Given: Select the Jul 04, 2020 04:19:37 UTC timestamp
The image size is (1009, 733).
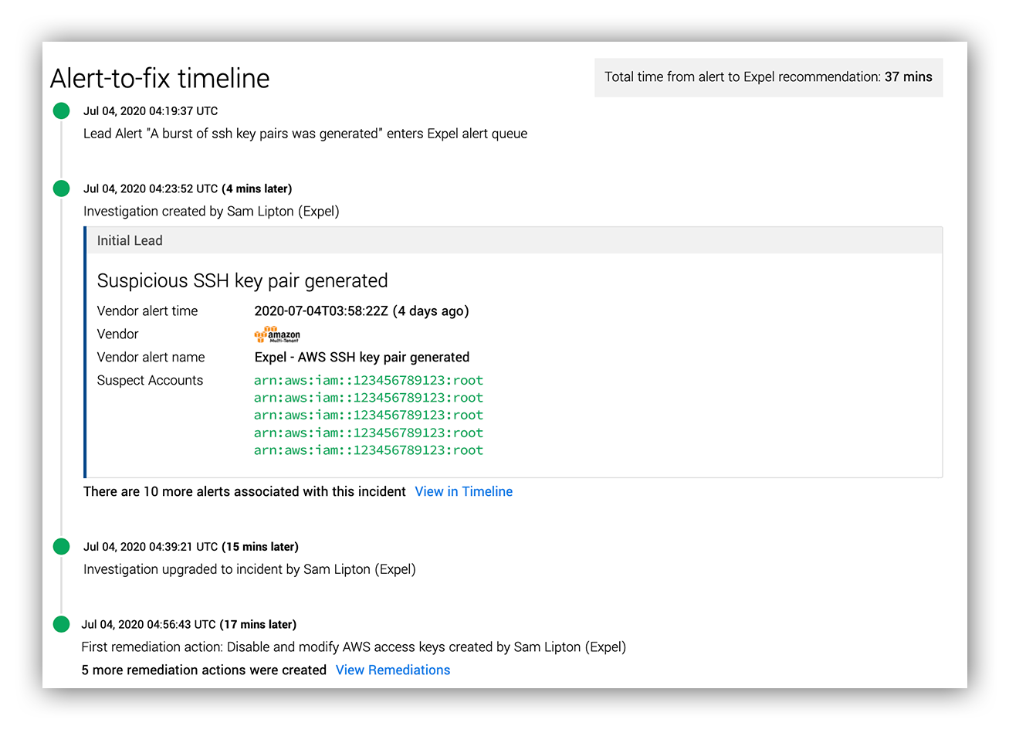Looking at the screenshot, I should click(x=151, y=110).
